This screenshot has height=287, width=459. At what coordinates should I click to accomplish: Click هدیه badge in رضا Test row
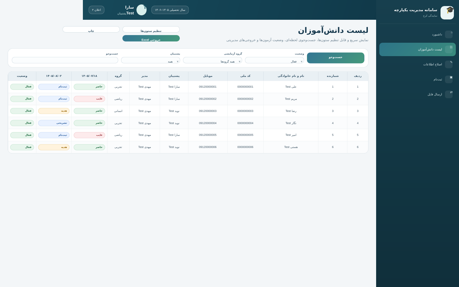point(54,111)
